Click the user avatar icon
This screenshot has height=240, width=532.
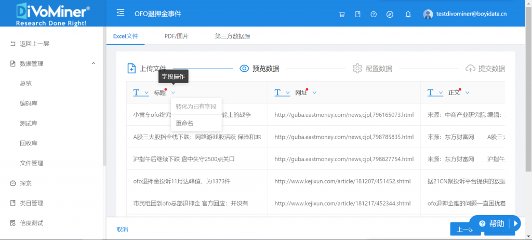pos(428,14)
